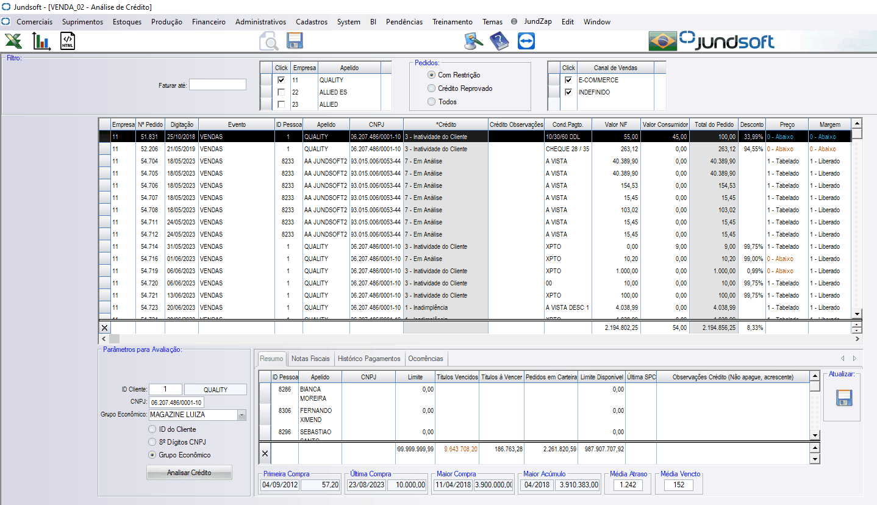Click the Brazil flag icon
This screenshot has height=505, width=877.
click(662, 41)
